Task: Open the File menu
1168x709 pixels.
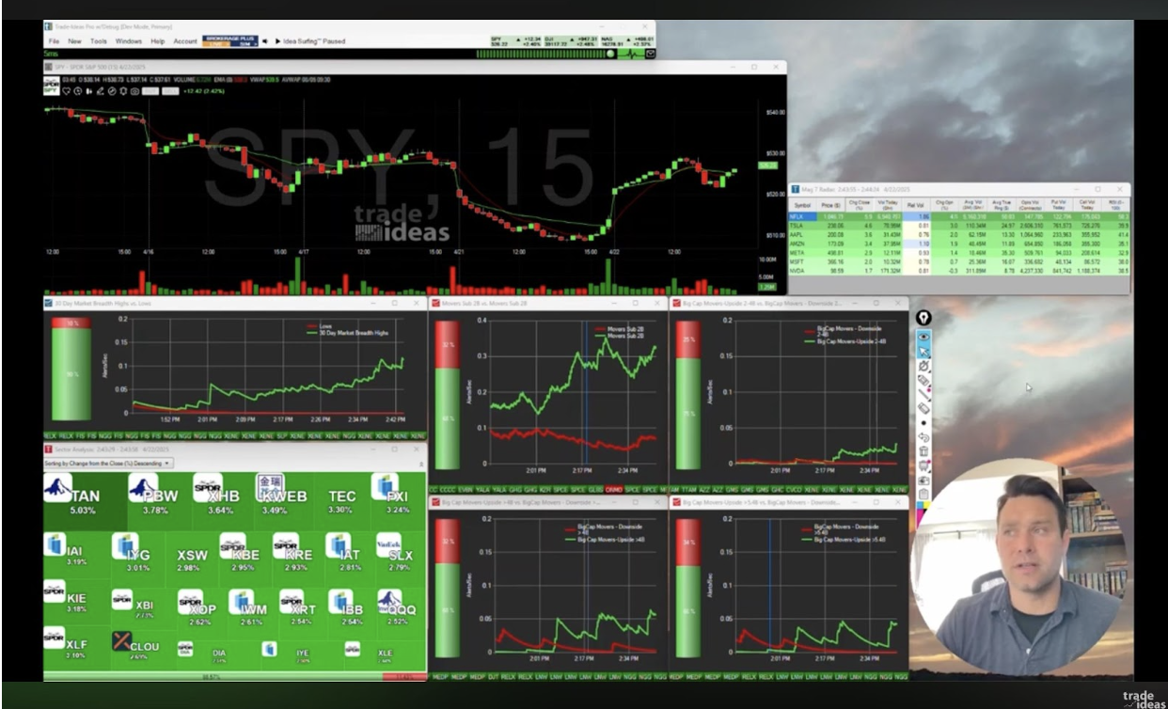Action: point(54,41)
